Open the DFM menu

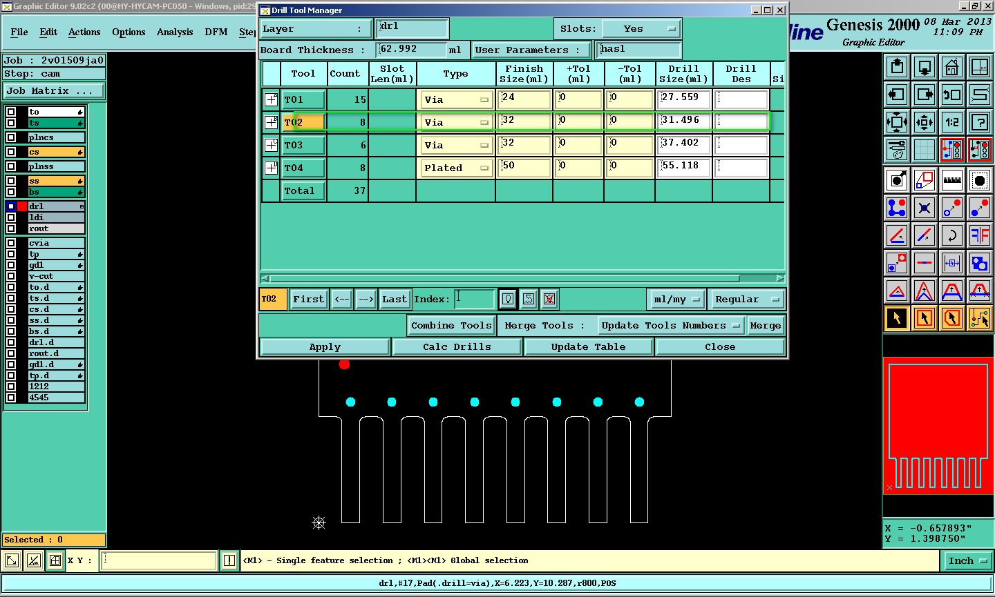[216, 32]
